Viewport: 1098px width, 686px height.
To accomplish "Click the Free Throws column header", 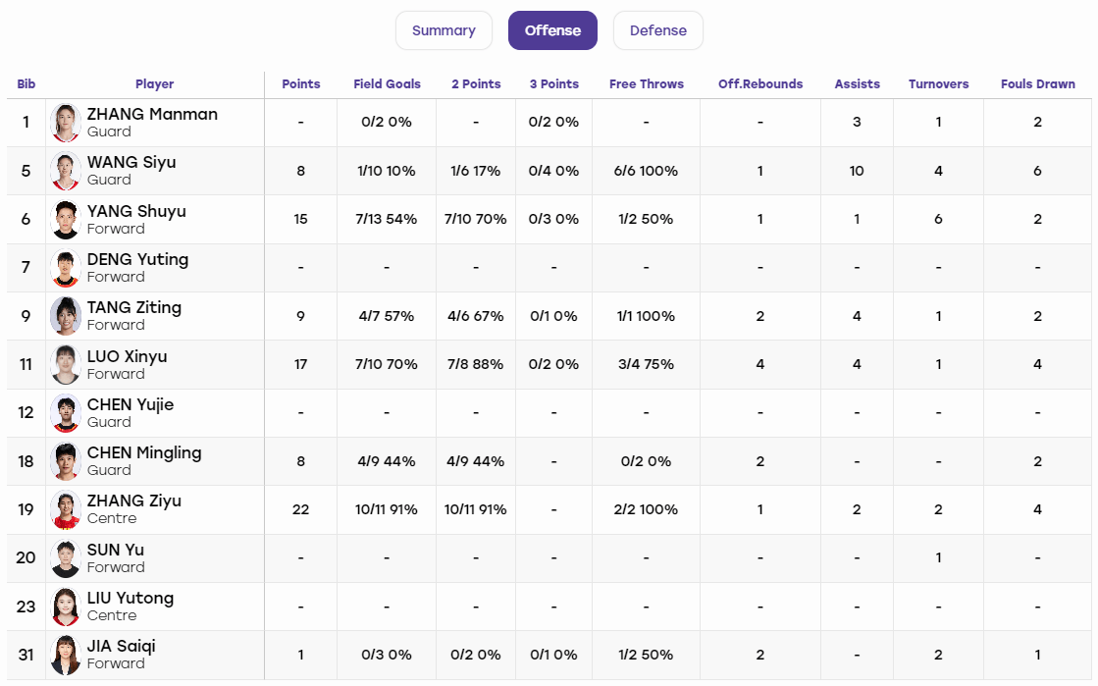I will pyautogui.click(x=647, y=84).
